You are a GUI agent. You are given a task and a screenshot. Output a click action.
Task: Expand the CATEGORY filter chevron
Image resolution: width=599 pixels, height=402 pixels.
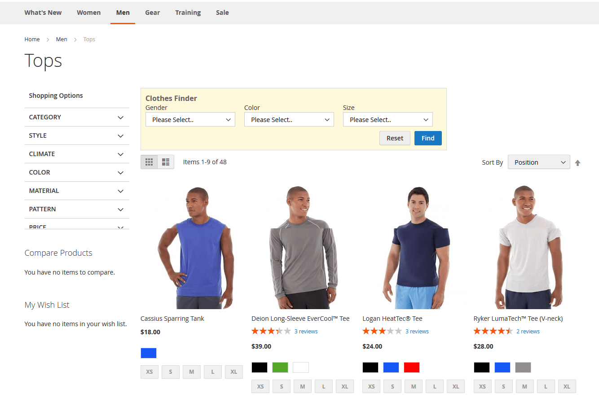click(120, 118)
